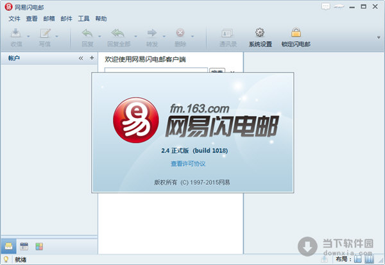Open the 通讯录 address book
The image size is (385, 265).
click(227, 37)
